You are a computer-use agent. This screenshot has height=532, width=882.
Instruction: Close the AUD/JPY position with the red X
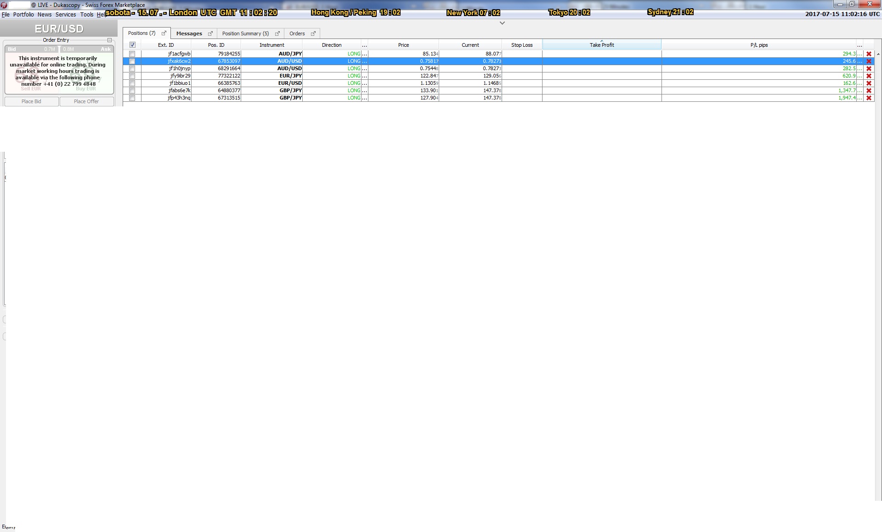click(x=869, y=54)
